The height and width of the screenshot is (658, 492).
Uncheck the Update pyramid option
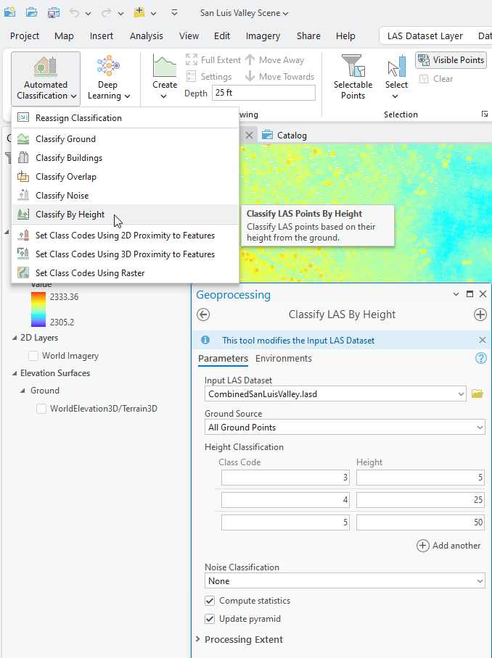point(210,619)
